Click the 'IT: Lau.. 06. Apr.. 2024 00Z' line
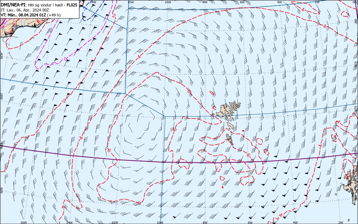The width and height of the screenshot is (358, 224). [25, 10]
